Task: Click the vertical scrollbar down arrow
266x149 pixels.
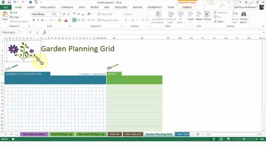Action: (264, 130)
